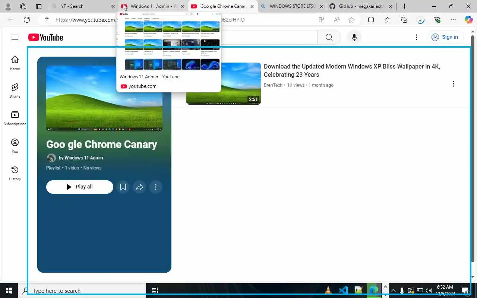Open volume control in system tray
The height and width of the screenshot is (298, 477).
coord(429,291)
